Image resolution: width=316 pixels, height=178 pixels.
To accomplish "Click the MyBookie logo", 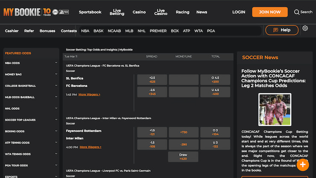I will [x=27, y=12].
